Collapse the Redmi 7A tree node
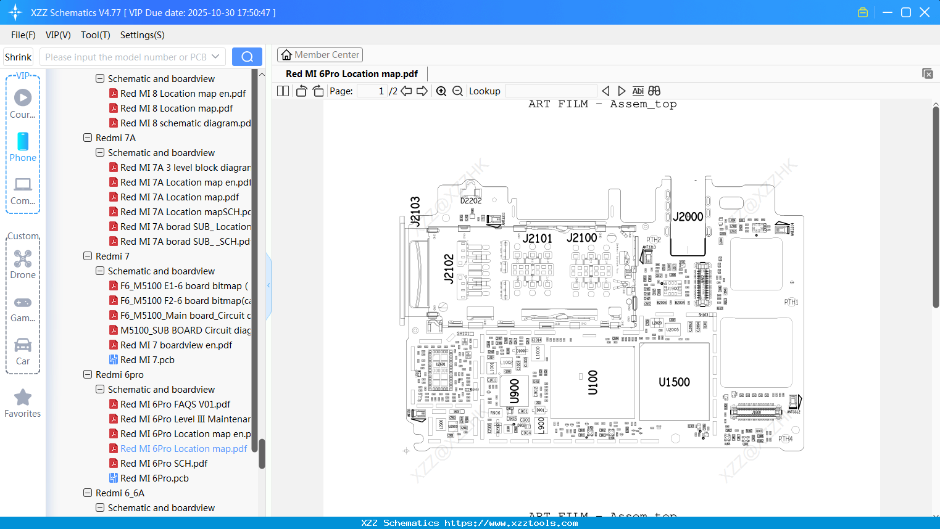 tap(88, 137)
